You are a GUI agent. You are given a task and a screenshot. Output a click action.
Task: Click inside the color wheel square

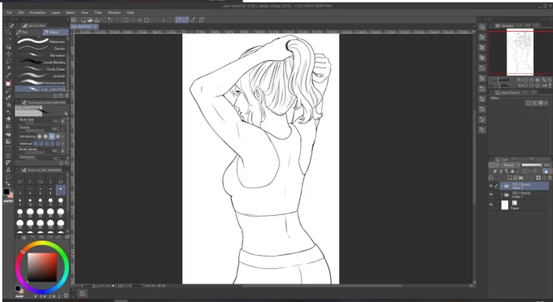click(x=42, y=267)
